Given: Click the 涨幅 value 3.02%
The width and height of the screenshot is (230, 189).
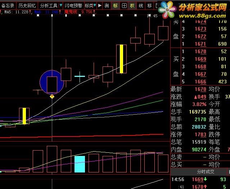Looking at the screenshot, I should click(x=199, y=104).
